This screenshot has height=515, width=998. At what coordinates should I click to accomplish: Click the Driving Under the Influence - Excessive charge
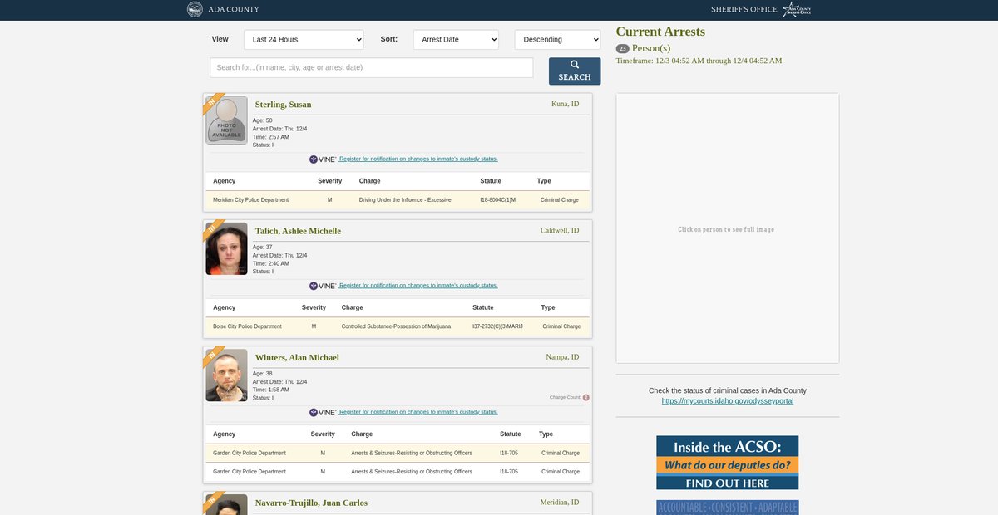pos(405,200)
